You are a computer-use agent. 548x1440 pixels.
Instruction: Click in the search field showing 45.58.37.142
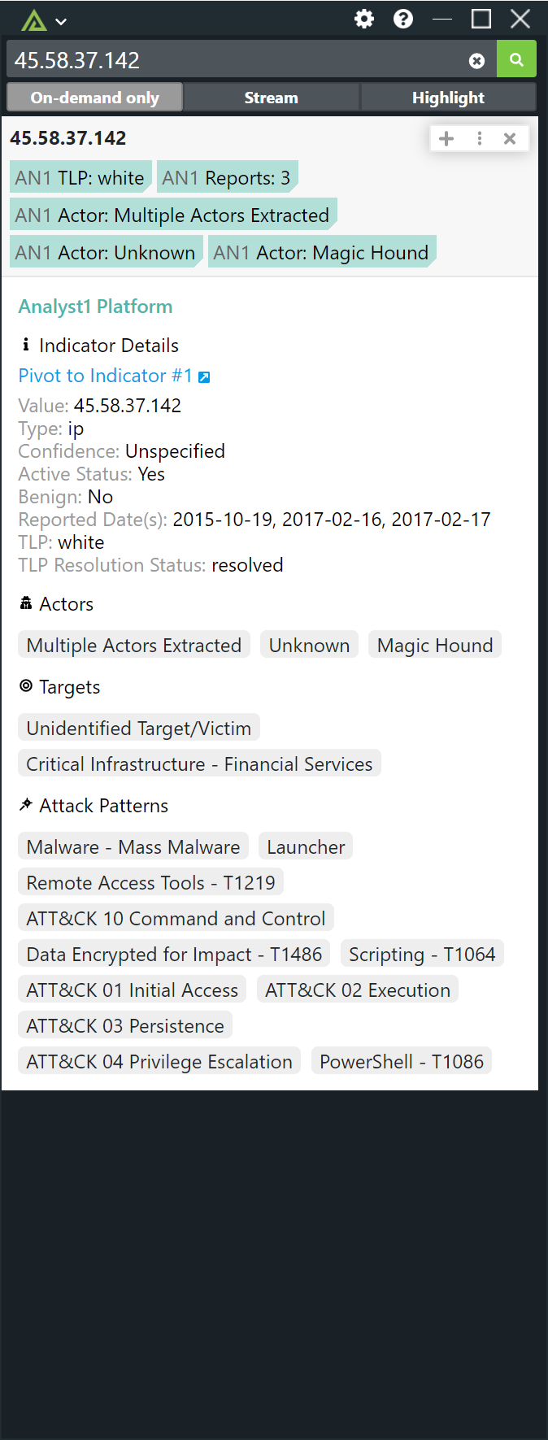point(236,60)
